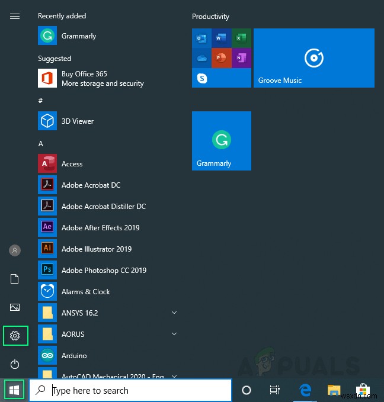The width and height of the screenshot is (384, 402).
Task: Open Cortana from the taskbar
Action: 247,390
